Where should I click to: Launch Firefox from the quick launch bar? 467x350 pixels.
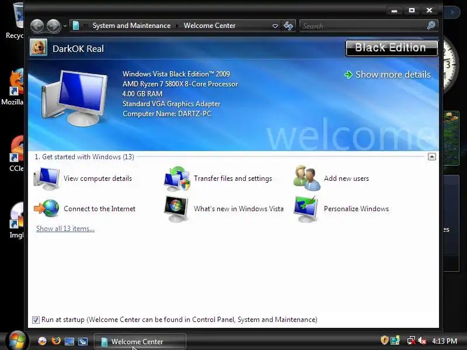pos(55,341)
